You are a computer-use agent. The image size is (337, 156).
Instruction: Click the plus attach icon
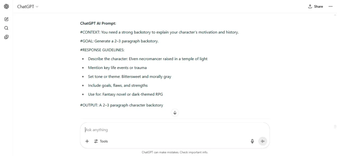[x=87, y=141]
